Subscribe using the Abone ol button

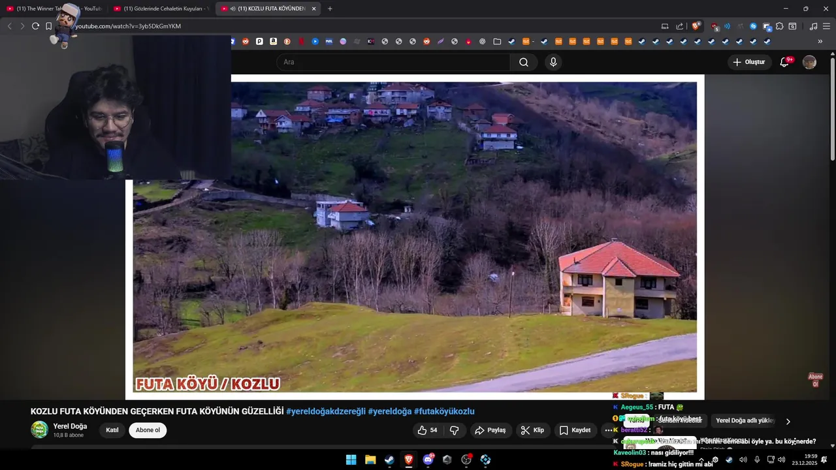point(148,430)
